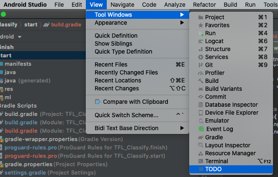Select the TODO tool window
The image size is (278, 177).
click(214, 169)
